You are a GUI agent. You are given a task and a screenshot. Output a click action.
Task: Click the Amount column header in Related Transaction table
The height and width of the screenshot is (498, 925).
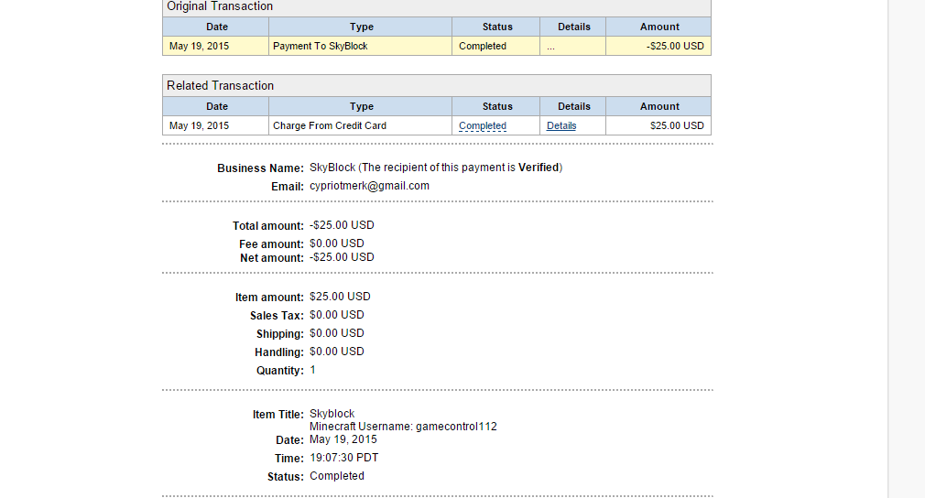point(658,106)
